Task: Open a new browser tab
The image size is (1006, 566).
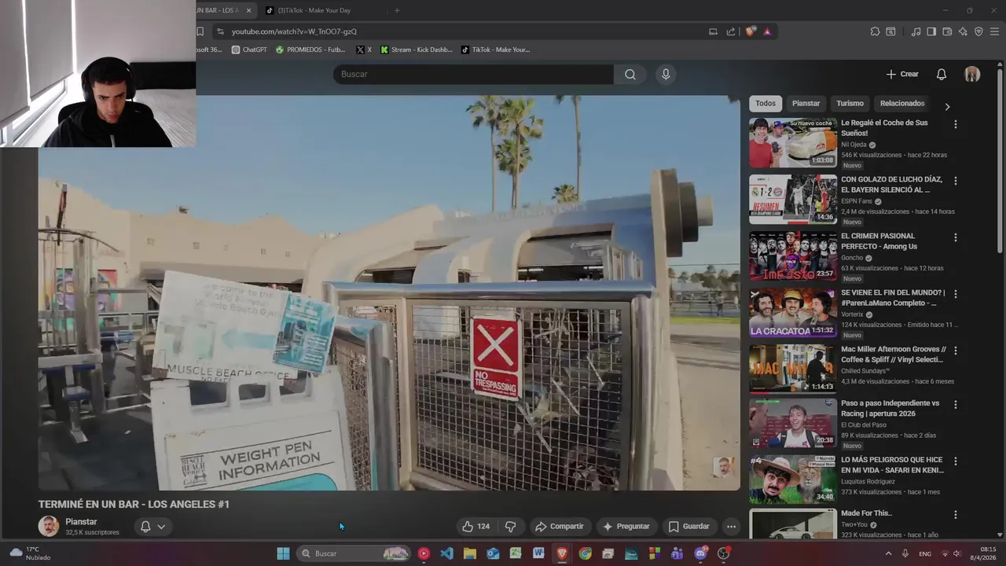Action: [397, 10]
